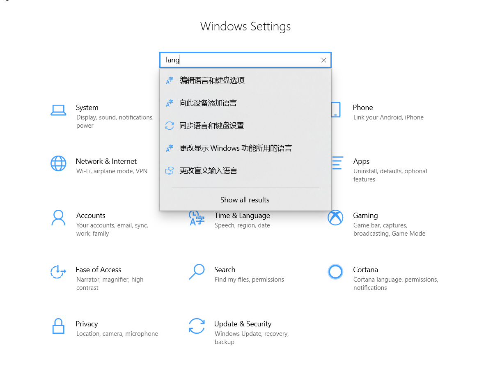Click 'Location, camera, microphone' text

click(x=117, y=334)
